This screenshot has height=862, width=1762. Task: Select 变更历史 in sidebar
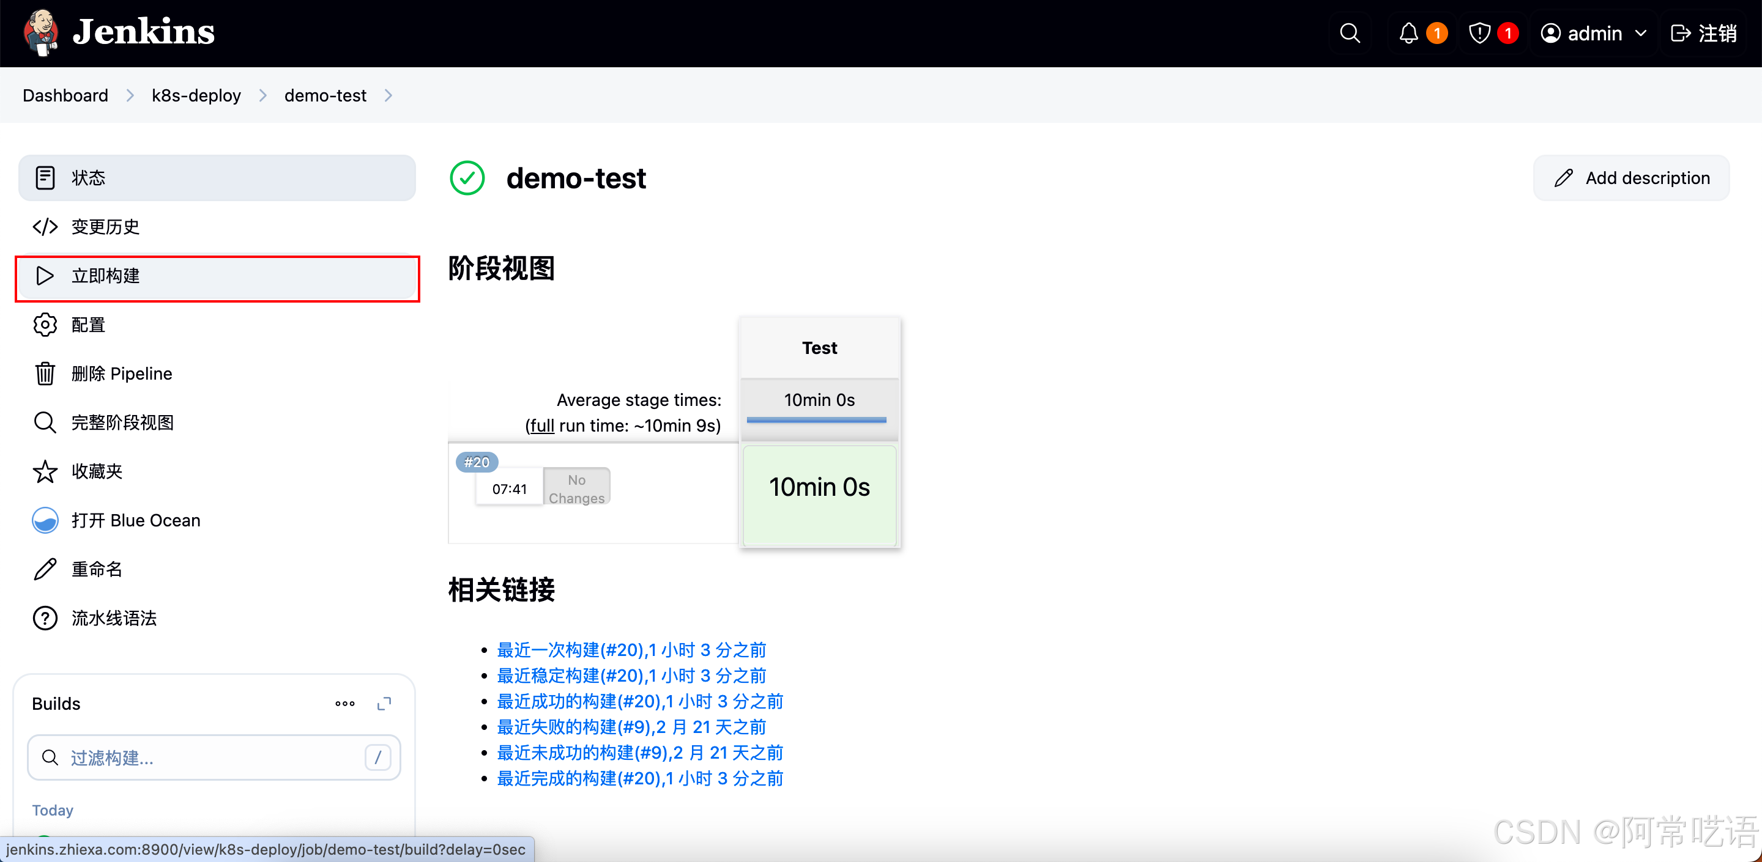(x=105, y=226)
